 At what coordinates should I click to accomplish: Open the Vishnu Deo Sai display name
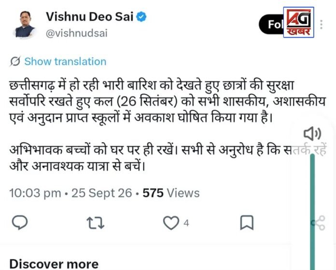click(90, 17)
